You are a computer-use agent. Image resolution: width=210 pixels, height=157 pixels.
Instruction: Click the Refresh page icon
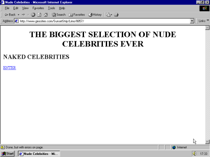39,15
